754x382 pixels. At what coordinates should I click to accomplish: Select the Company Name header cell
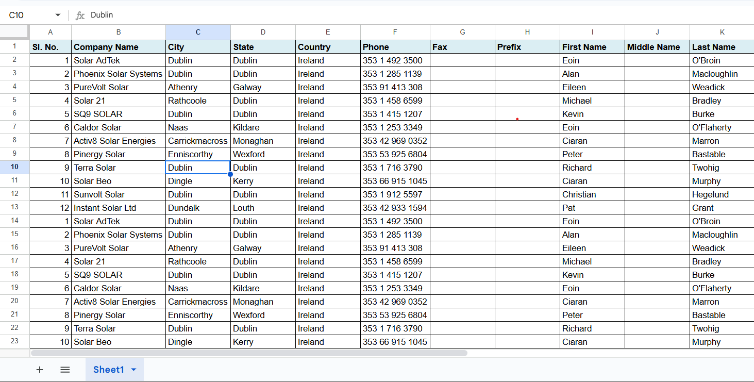click(x=119, y=47)
